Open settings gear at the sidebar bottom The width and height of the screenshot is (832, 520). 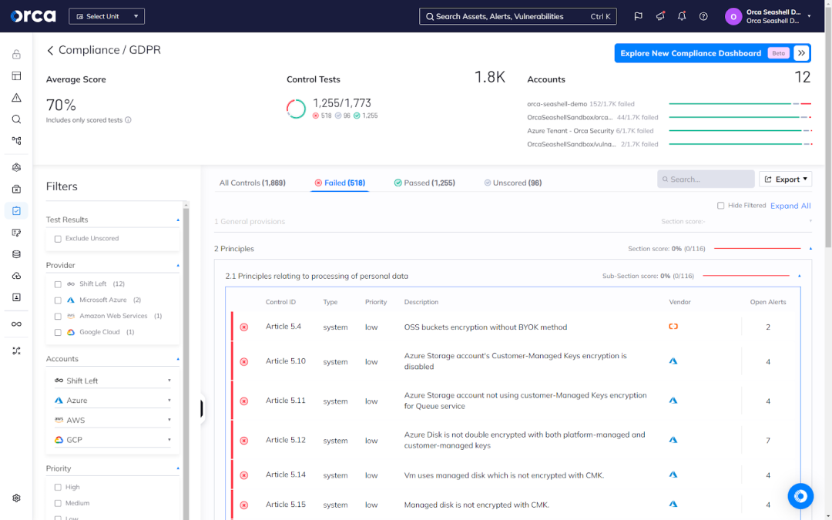[16, 498]
